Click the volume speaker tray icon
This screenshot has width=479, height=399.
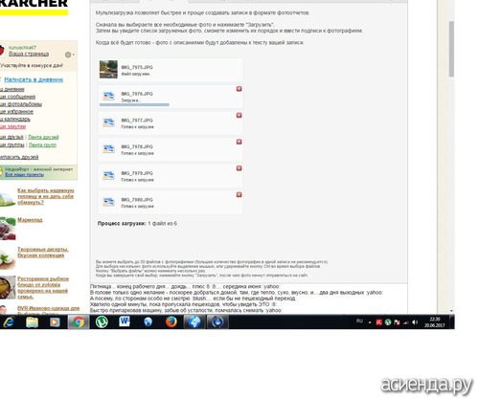click(x=415, y=322)
